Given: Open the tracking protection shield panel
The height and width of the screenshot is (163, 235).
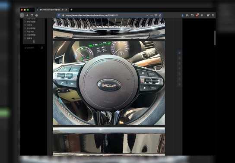Looking at the screenshot, I should pos(59,15).
